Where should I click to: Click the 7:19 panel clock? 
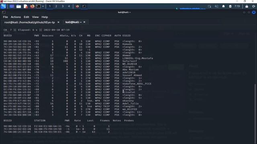[x=237, y=6]
